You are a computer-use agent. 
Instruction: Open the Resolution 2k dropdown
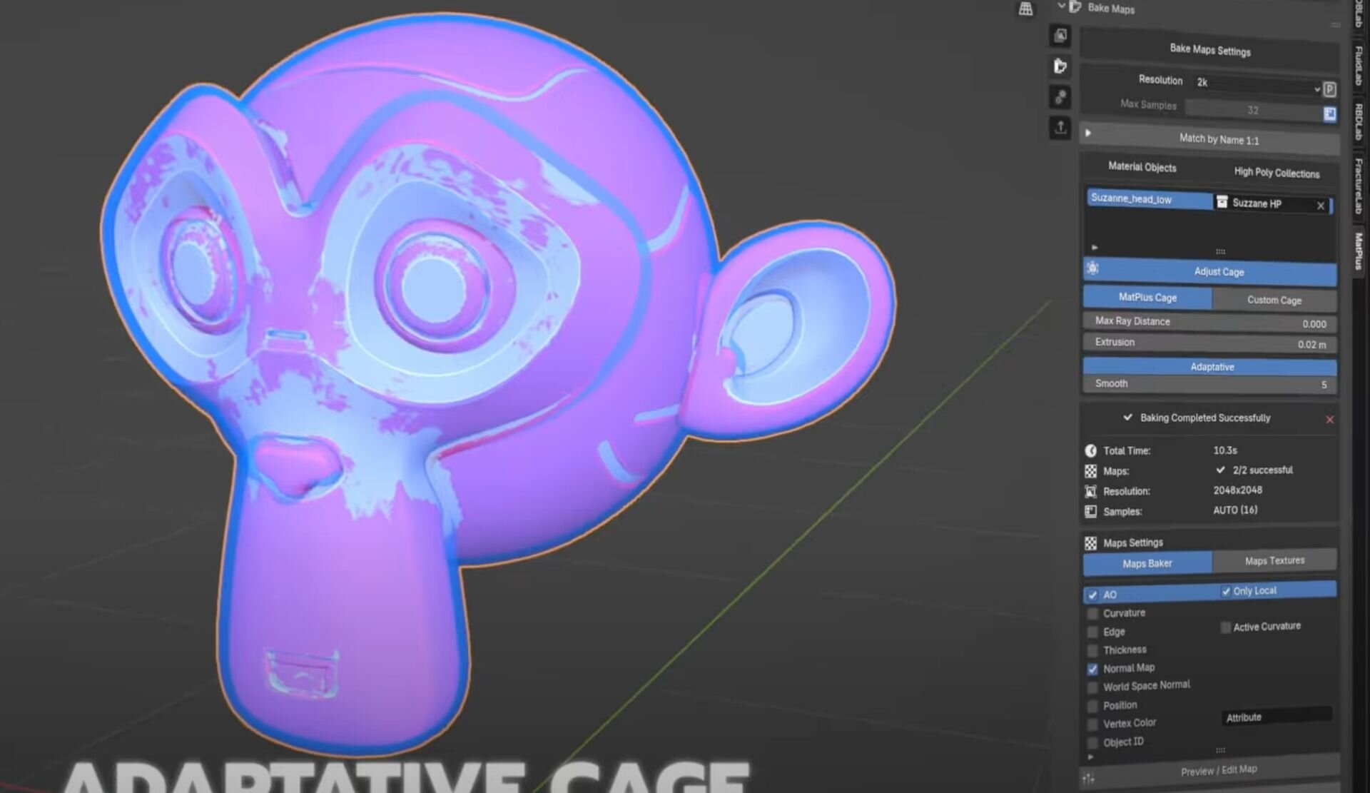1257,85
